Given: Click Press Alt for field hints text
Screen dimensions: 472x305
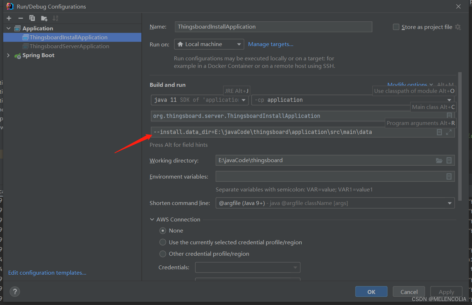Looking at the screenshot, I should coord(179,145).
